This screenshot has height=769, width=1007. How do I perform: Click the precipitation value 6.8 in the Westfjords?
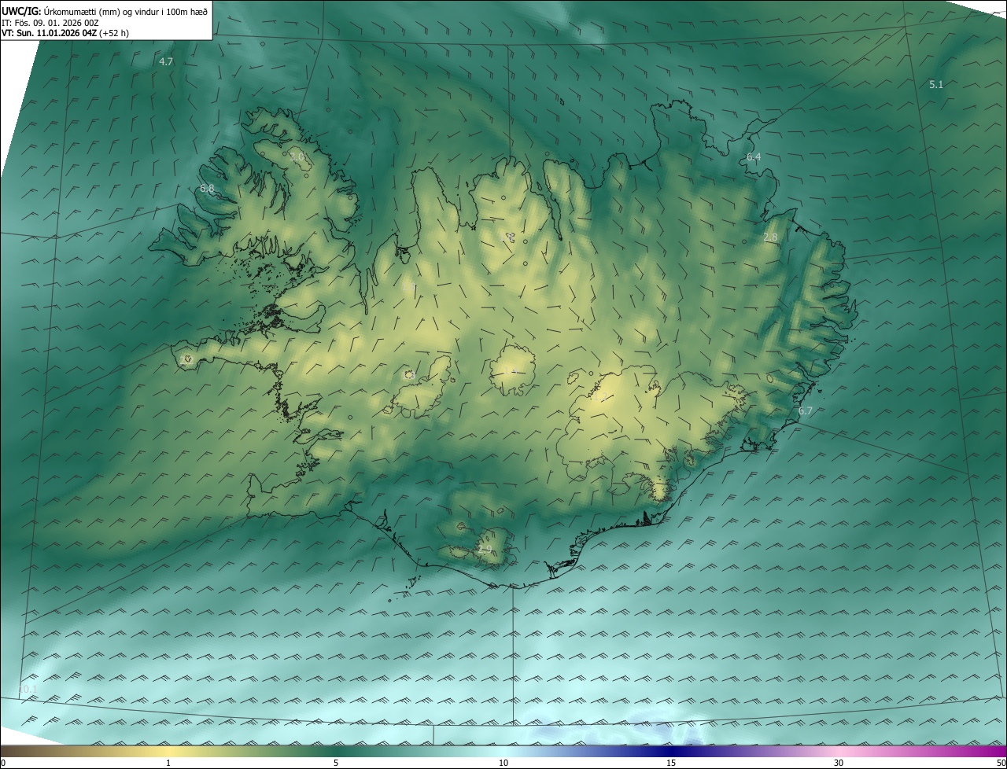tap(207, 188)
